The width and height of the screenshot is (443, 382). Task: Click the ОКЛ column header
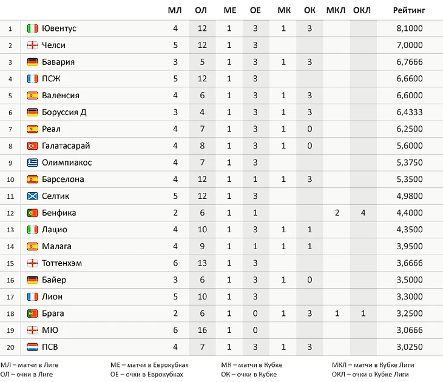[362, 10]
